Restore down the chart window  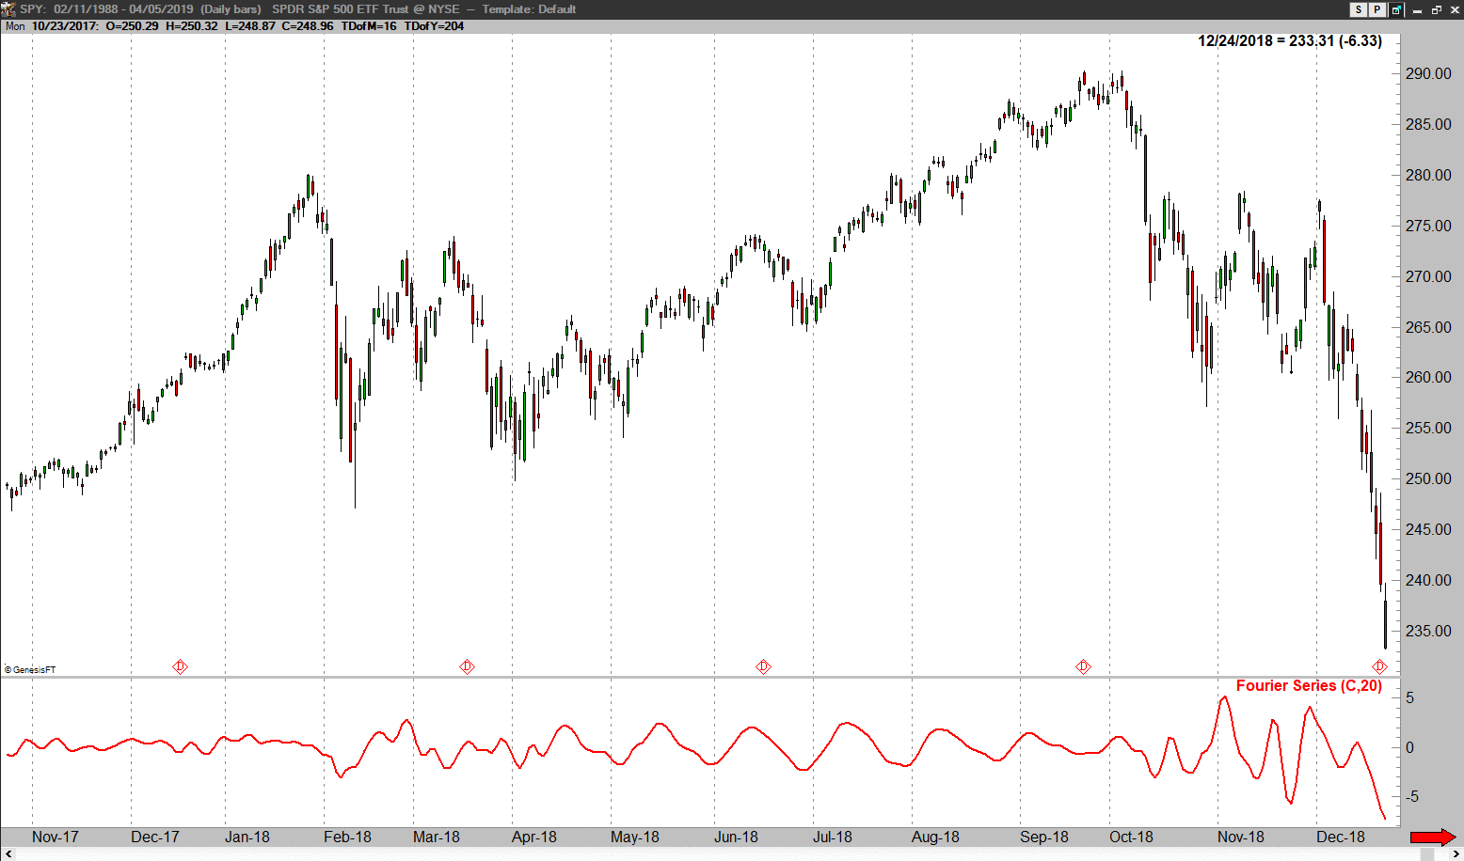tap(1436, 9)
